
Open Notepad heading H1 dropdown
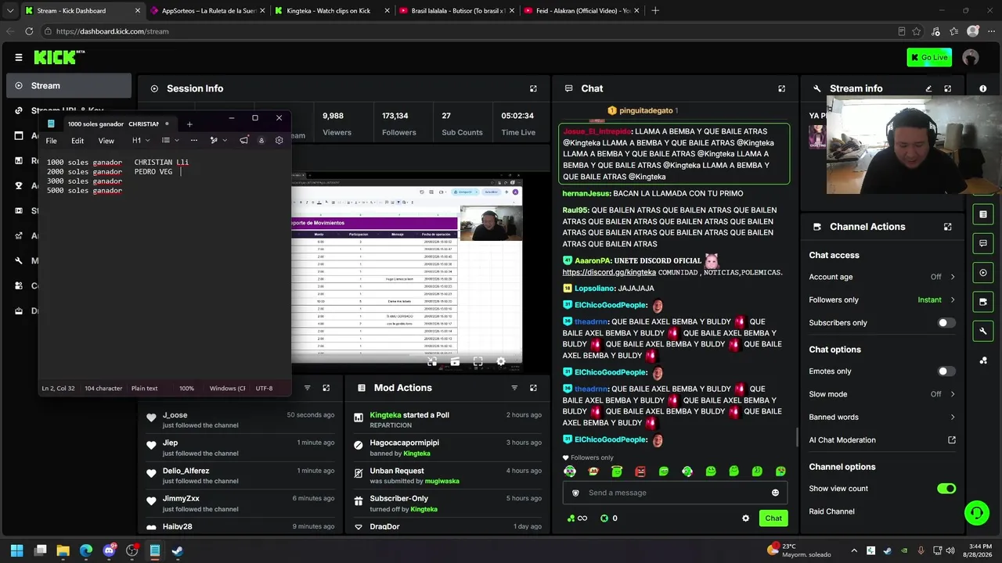tap(140, 141)
